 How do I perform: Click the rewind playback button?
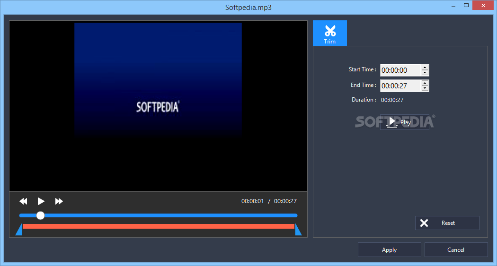pyautogui.click(x=24, y=201)
